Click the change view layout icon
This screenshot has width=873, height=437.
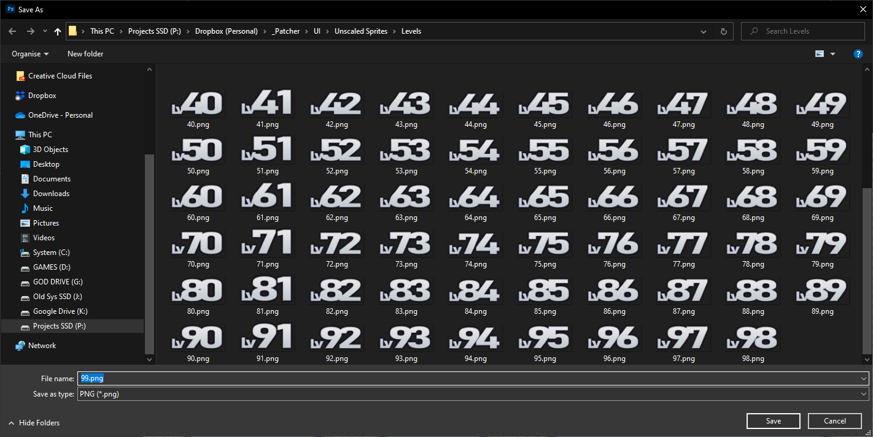[820, 54]
